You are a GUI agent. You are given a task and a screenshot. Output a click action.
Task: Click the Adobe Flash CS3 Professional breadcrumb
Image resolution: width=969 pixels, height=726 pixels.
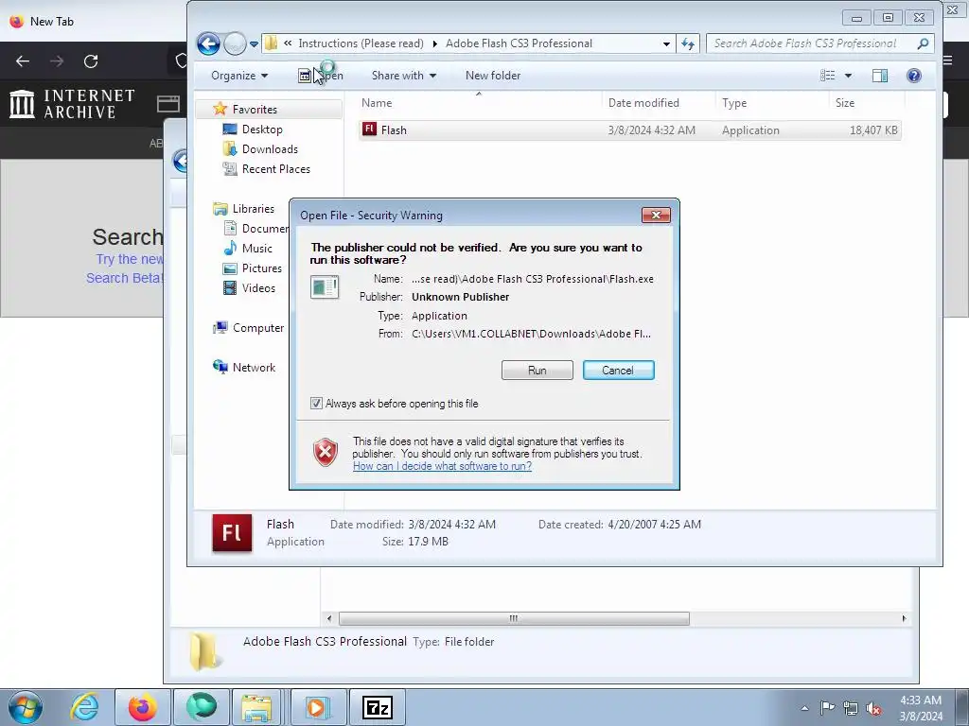519,43
